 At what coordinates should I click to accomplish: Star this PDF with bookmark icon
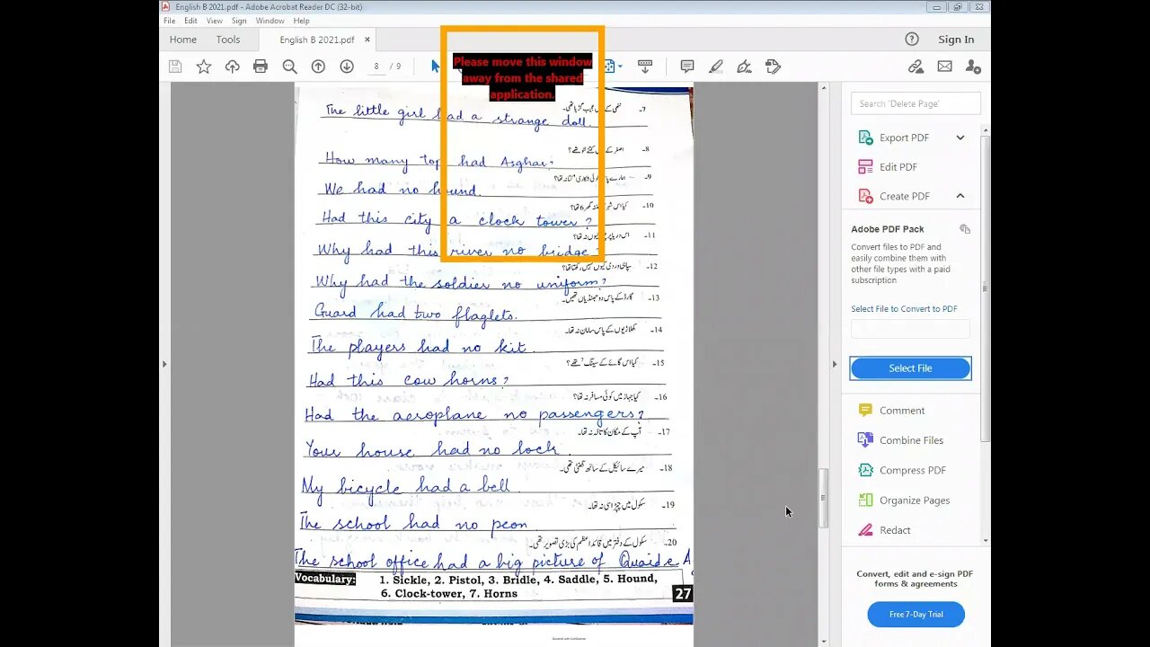[204, 66]
